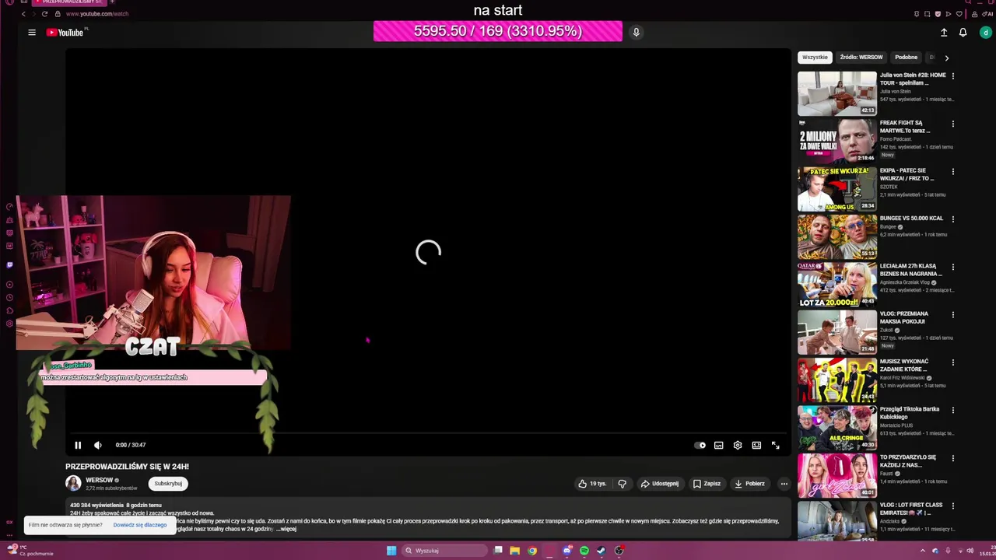Image resolution: width=996 pixels, height=560 pixels.
Task: Save the video with Zapisz
Action: pyautogui.click(x=707, y=484)
